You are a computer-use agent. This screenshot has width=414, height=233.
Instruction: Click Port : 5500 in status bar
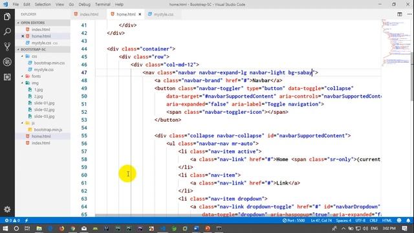click(x=294, y=220)
